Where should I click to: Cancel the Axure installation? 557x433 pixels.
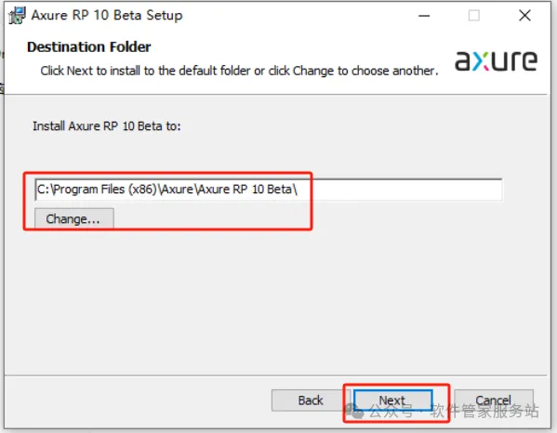click(x=494, y=400)
